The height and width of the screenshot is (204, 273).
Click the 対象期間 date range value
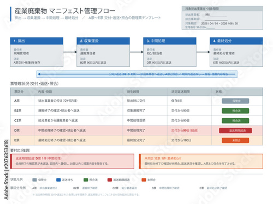pyautogui.click(x=219, y=23)
